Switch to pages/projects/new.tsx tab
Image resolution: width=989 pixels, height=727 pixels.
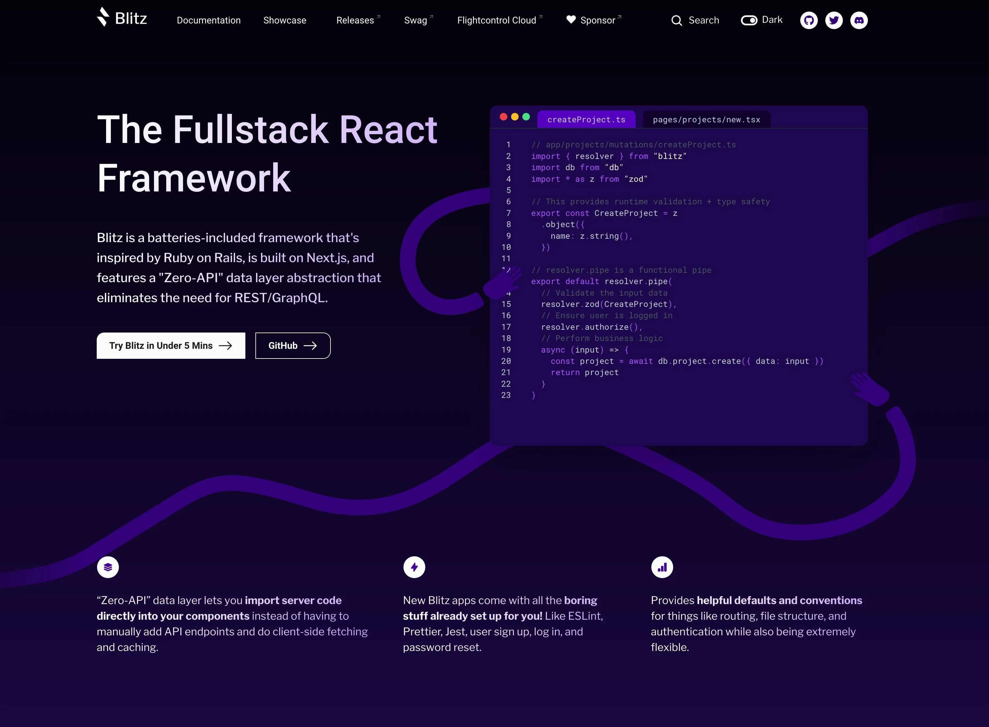coord(706,119)
